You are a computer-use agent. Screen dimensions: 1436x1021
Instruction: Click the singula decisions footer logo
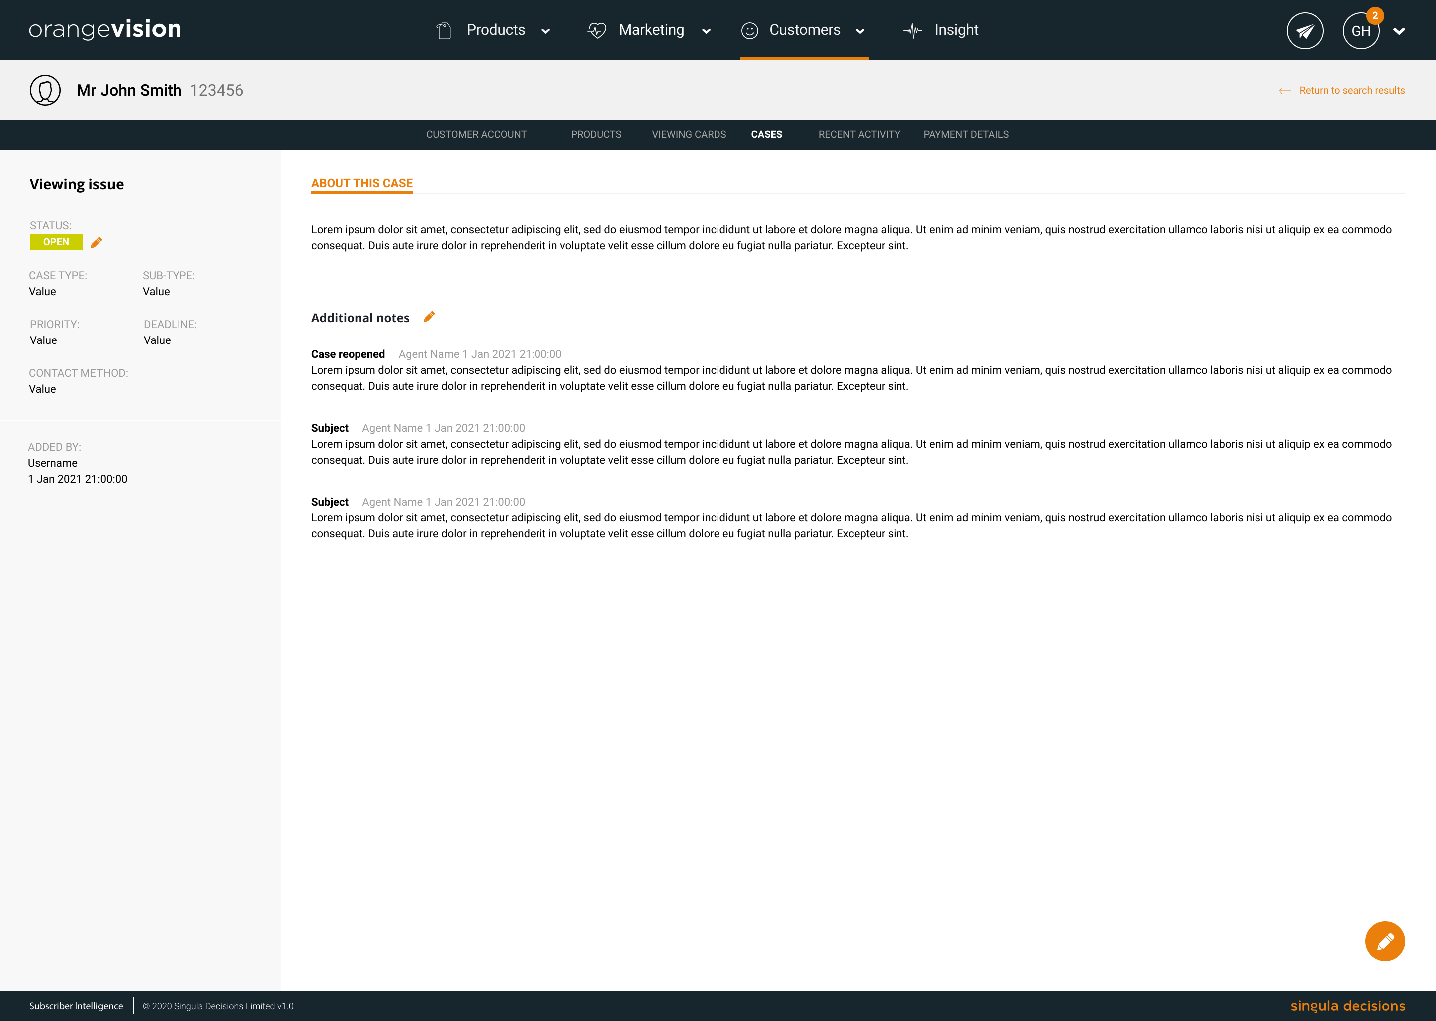pos(1347,1006)
